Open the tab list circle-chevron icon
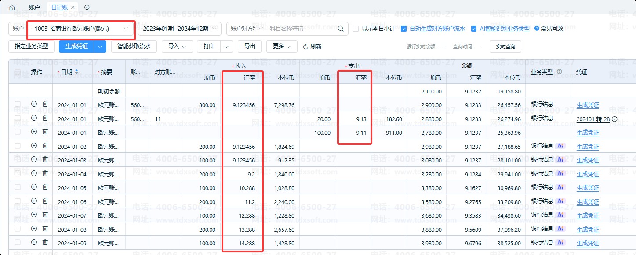 tap(87, 7)
